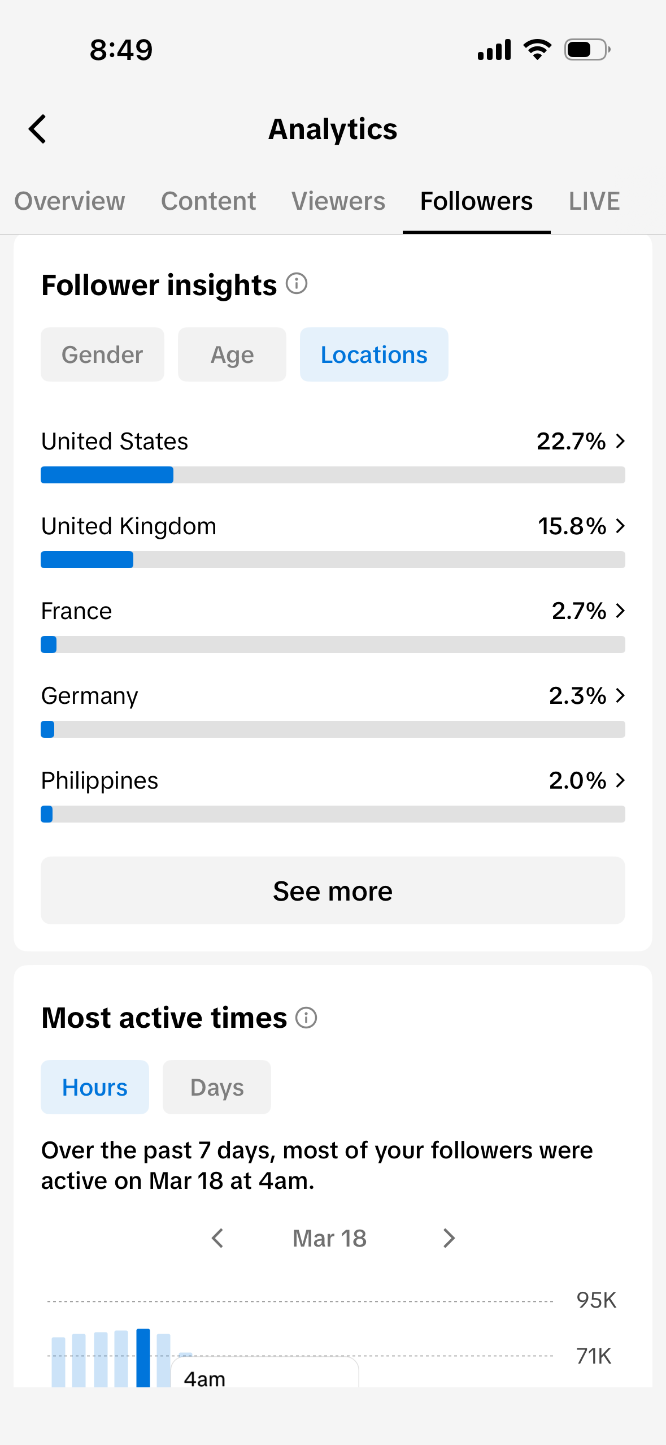Tap the battery status icon
This screenshot has width=666, height=1445.
pyautogui.click(x=587, y=50)
